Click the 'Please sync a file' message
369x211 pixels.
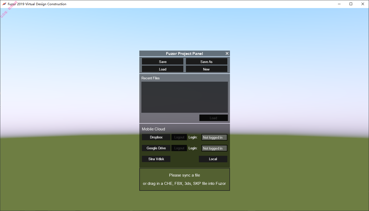pyautogui.click(x=185, y=175)
